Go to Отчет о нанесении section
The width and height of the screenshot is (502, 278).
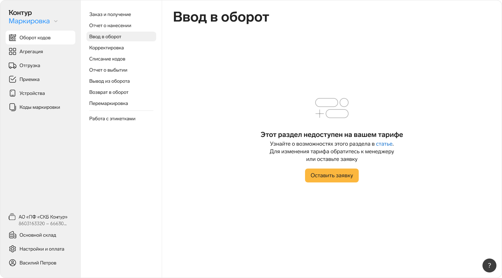(x=110, y=26)
